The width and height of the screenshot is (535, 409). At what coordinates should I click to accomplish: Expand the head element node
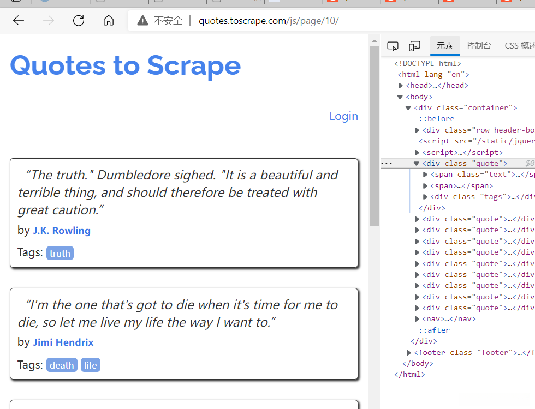pos(401,86)
